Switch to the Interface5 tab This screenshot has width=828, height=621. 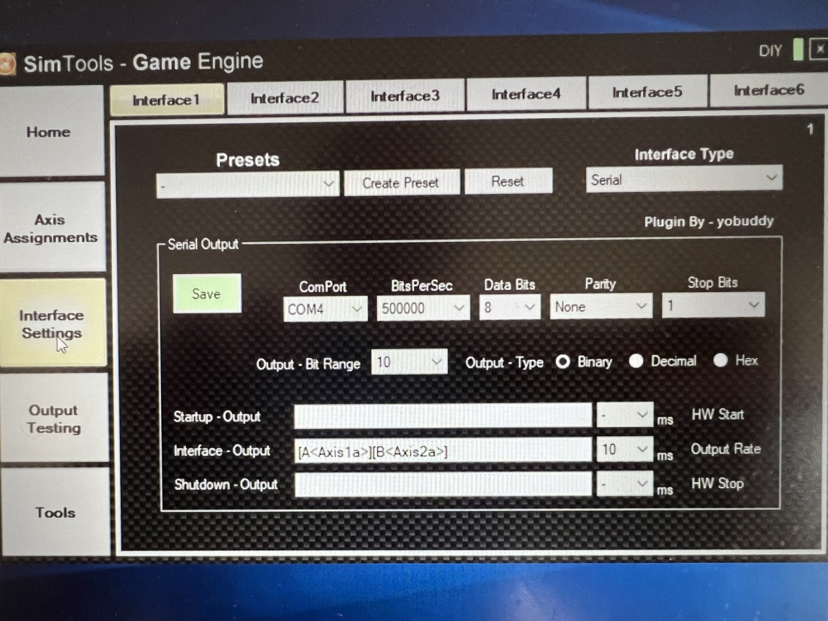(x=647, y=92)
